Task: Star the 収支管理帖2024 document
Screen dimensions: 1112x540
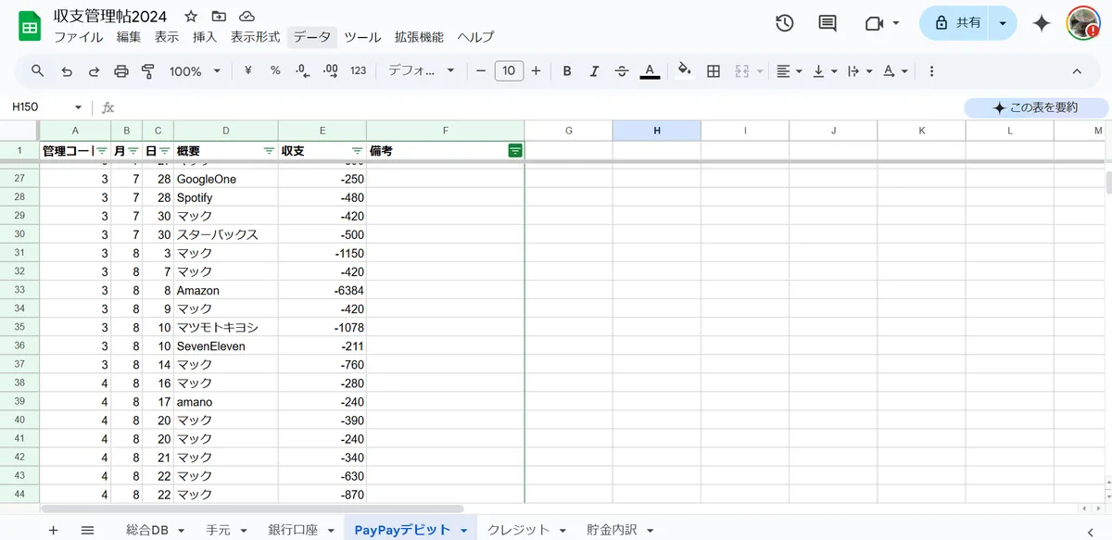Action: [x=191, y=17]
